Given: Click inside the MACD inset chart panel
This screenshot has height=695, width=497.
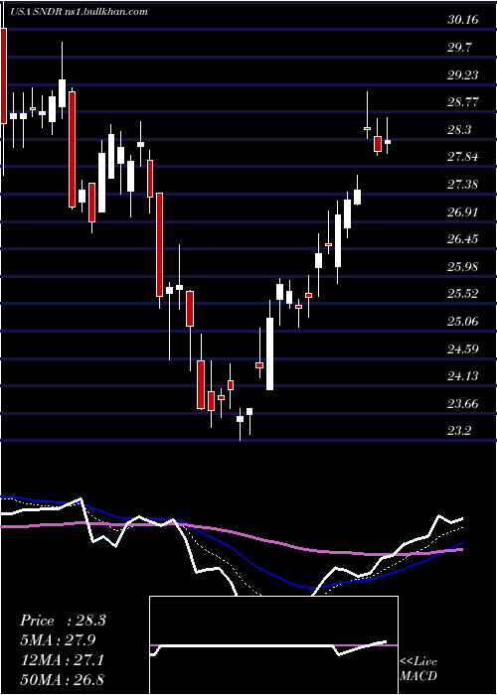Looking at the screenshot, I should tap(273, 645).
